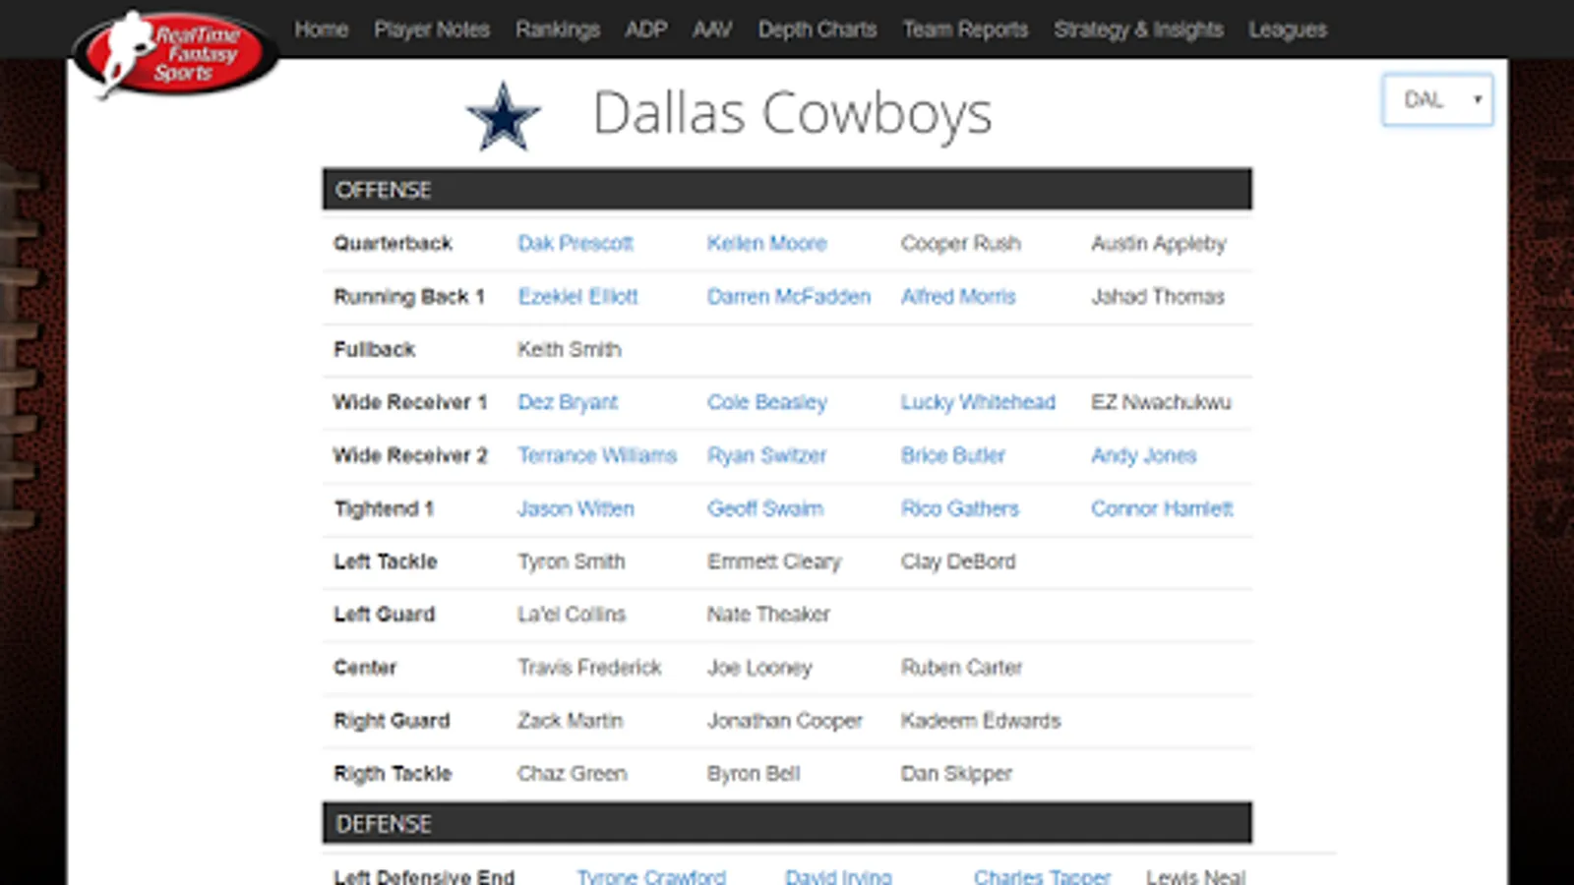Click the Joe Looney name
The width and height of the screenshot is (1574, 885).
click(759, 668)
